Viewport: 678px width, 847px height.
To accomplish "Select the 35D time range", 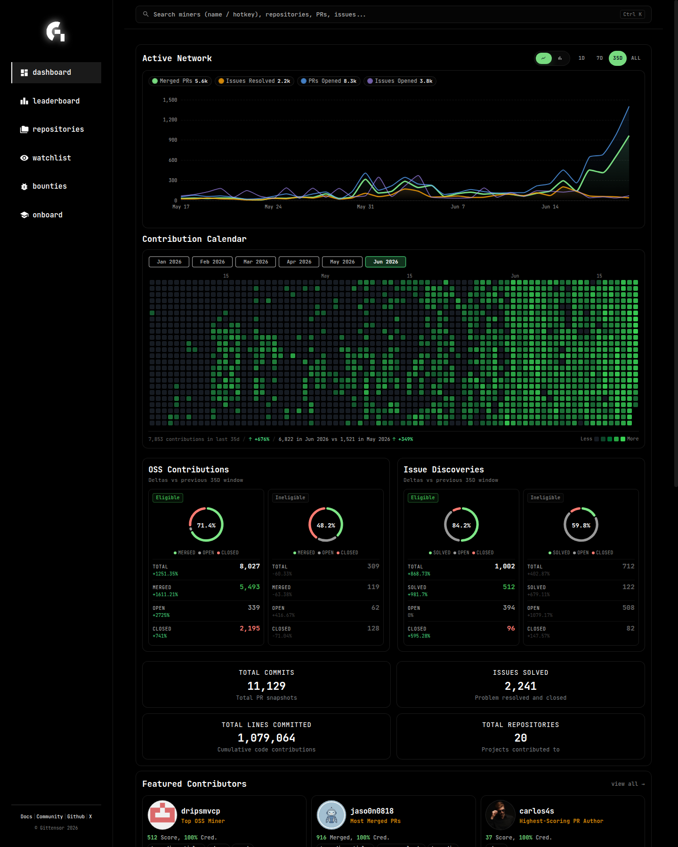I will click(x=618, y=58).
